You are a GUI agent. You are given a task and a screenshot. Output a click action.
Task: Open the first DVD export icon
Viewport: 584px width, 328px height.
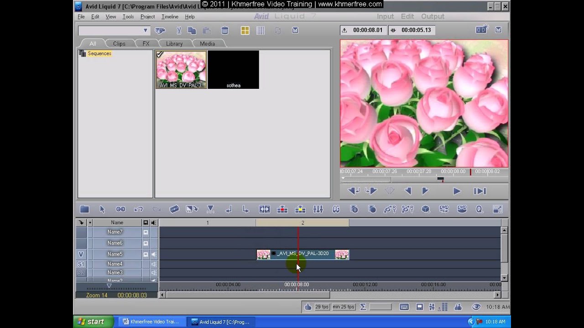coord(444,209)
